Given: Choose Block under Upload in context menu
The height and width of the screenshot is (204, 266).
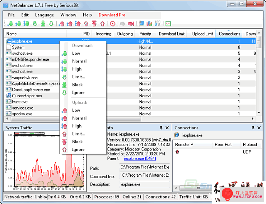Looking at the screenshot, I should coord(83,142).
